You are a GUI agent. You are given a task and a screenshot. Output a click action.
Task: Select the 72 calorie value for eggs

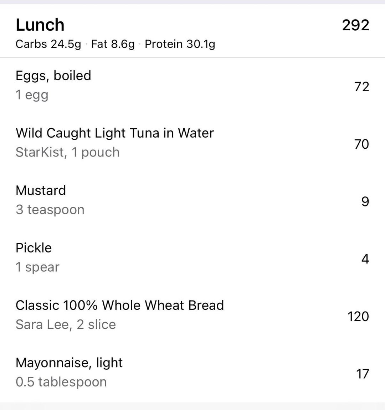(x=361, y=87)
